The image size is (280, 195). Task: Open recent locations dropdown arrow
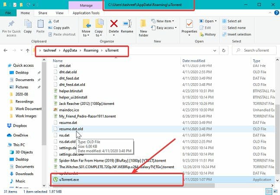tap(22, 50)
